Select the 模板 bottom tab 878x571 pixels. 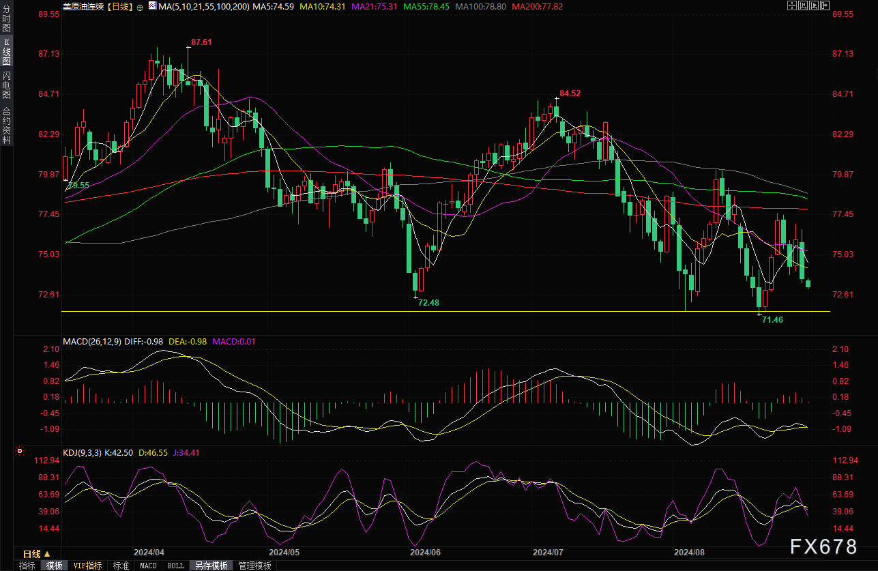(55, 566)
